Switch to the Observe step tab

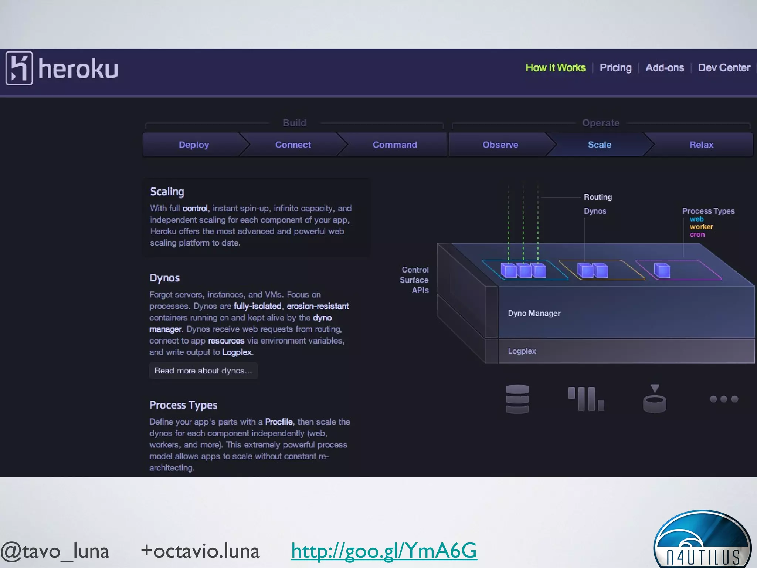click(x=500, y=145)
